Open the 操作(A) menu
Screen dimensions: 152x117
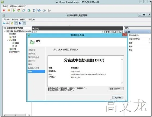click(x=15, y=20)
